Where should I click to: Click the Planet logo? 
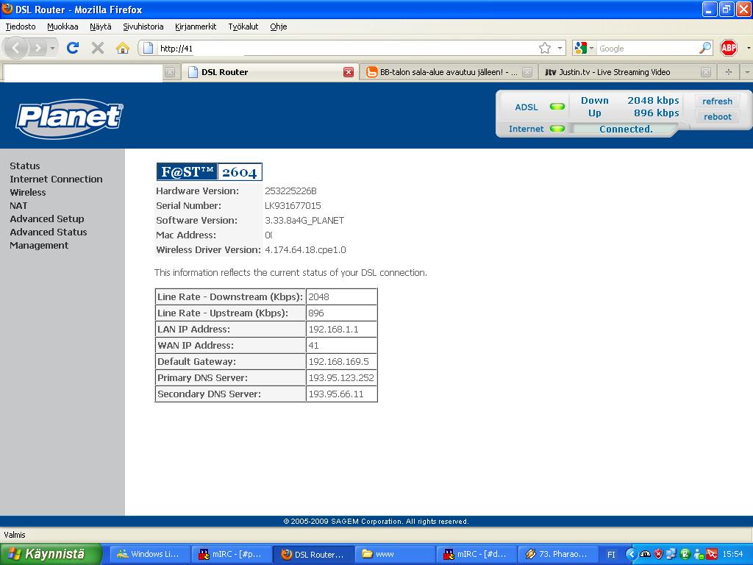(70, 118)
